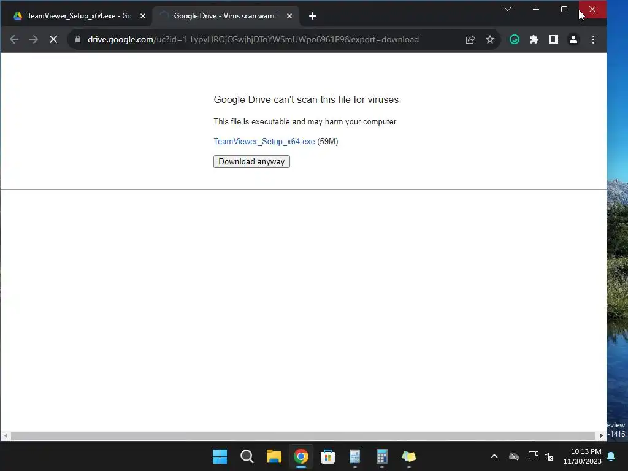
Task: Open the Chrome profile menu
Action: pyautogui.click(x=573, y=39)
